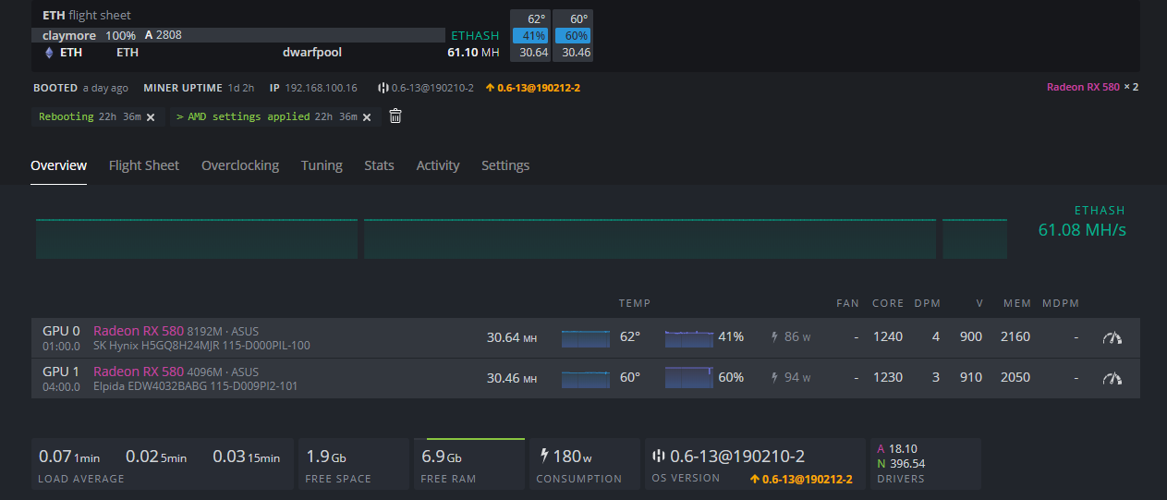Click the Radeon RX 580 name for GPU 1

[138, 372]
